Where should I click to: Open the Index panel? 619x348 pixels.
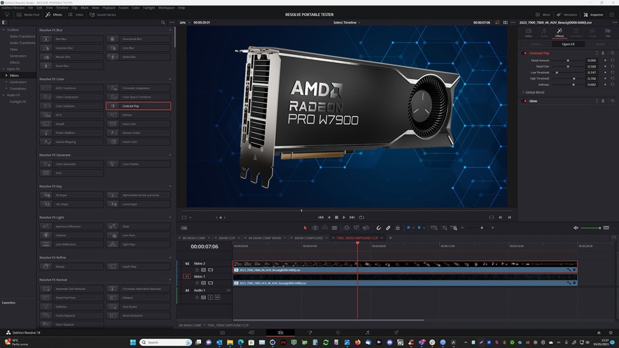[76, 14]
